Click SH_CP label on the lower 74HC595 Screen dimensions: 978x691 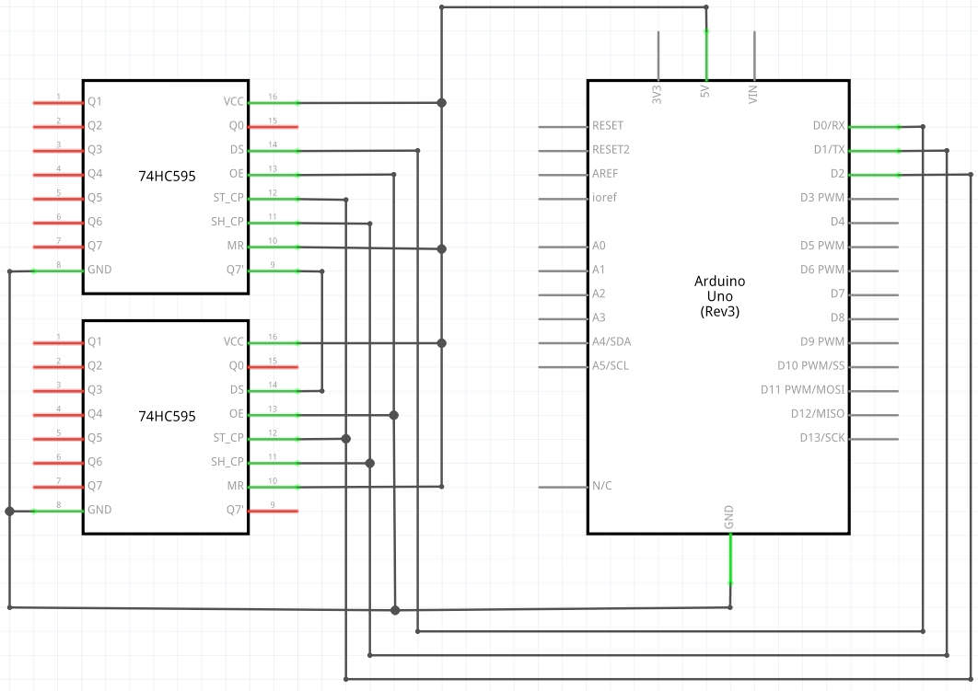coord(227,462)
